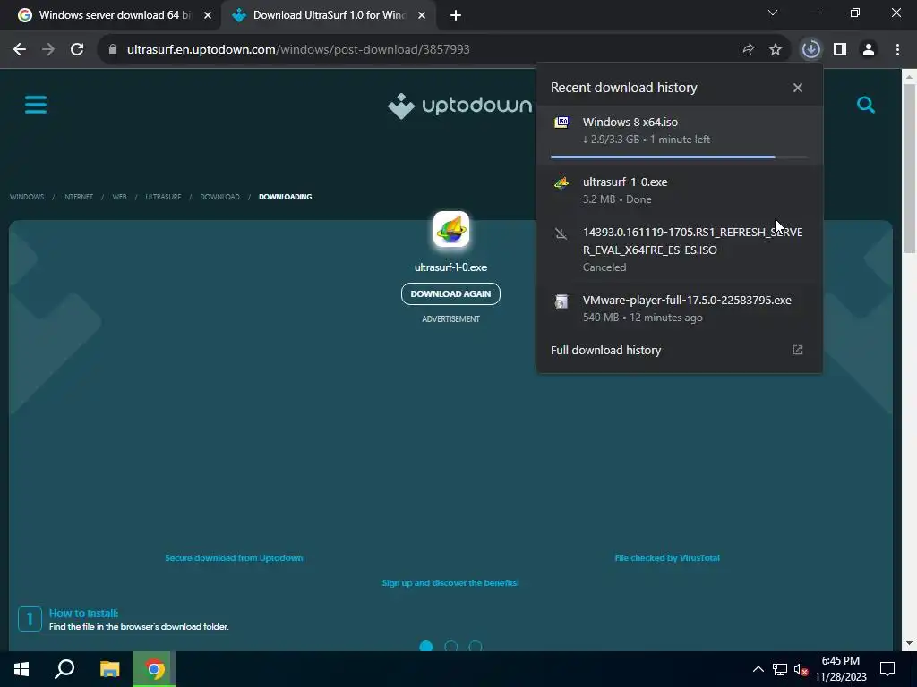Share this page using the share icon

coord(747,50)
